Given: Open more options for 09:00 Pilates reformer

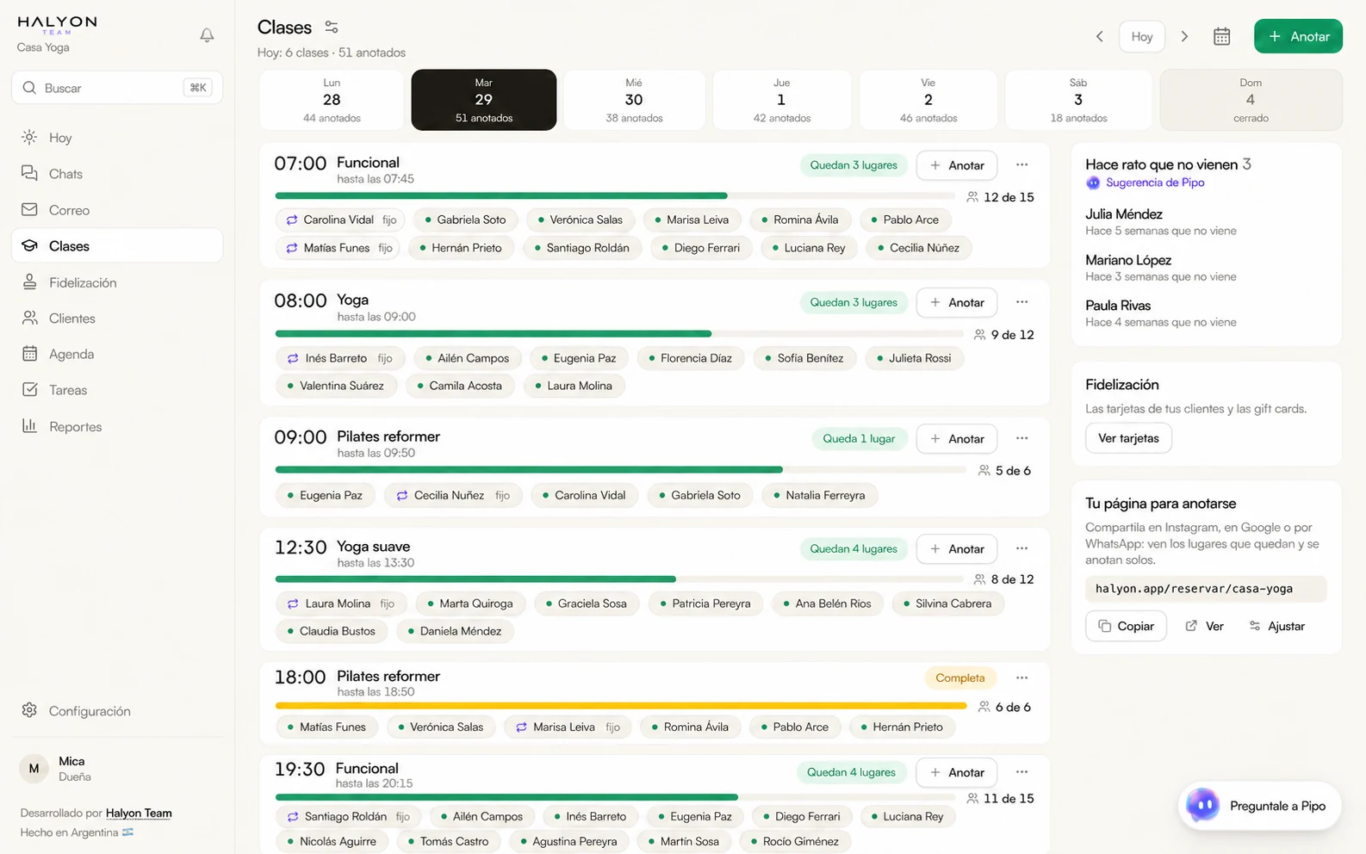Looking at the screenshot, I should 1021,438.
